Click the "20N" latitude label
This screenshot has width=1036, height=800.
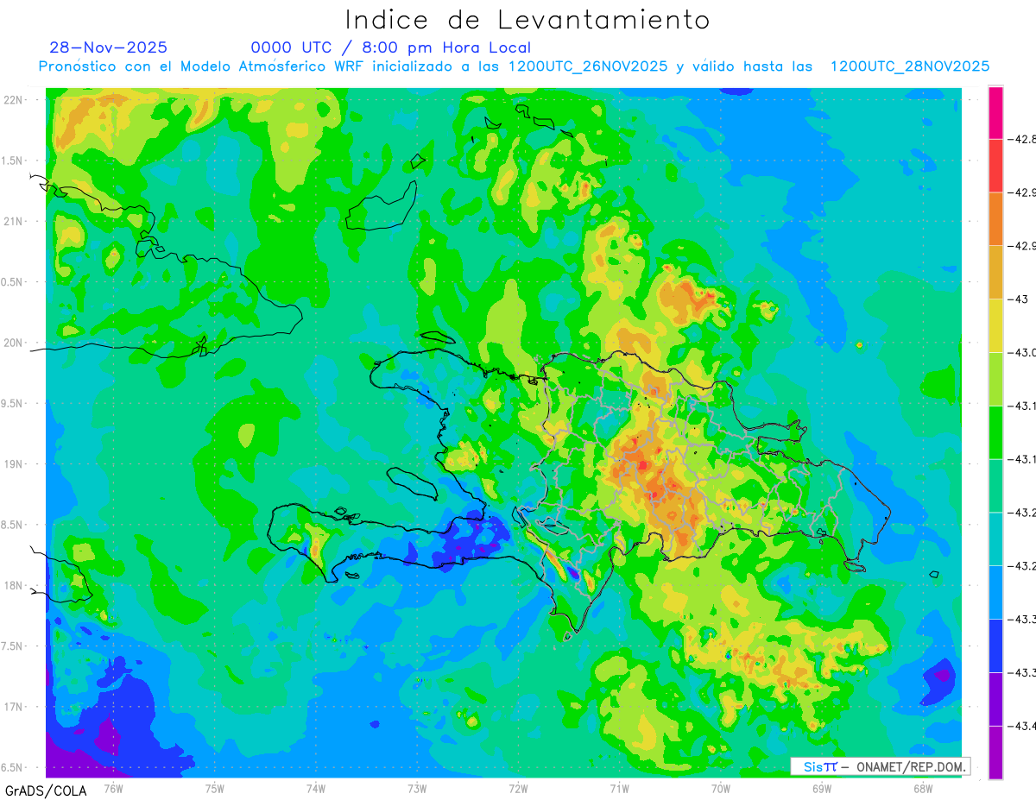(15, 343)
